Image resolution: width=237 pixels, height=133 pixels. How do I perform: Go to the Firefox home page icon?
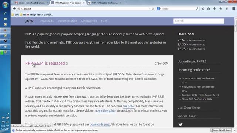pos(221,9)
